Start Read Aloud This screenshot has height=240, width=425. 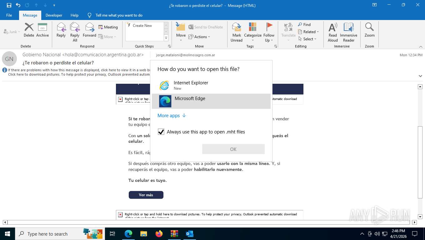[333, 32]
